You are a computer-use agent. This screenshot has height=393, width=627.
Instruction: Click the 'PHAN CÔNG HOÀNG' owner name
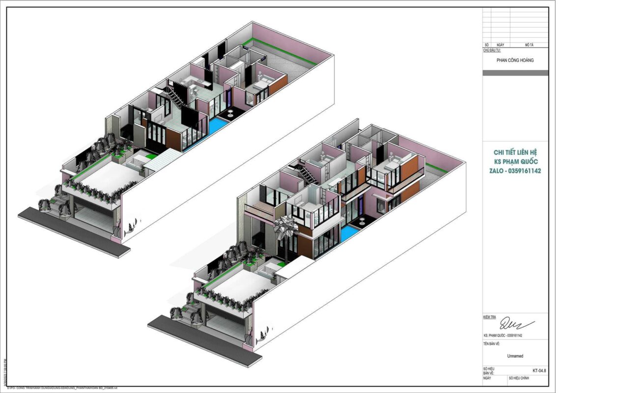515,60
